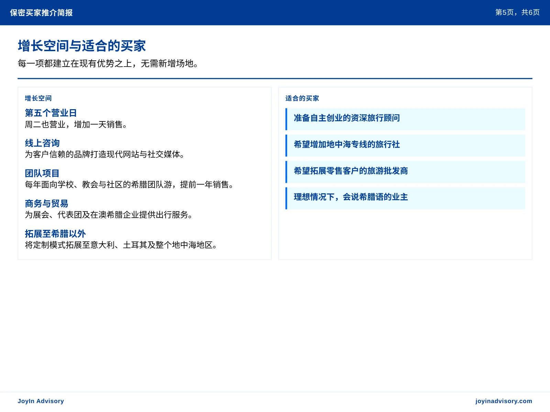Screen dimensions: 550x412
Task: Select the heading 团队项目
Action: (42, 173)
